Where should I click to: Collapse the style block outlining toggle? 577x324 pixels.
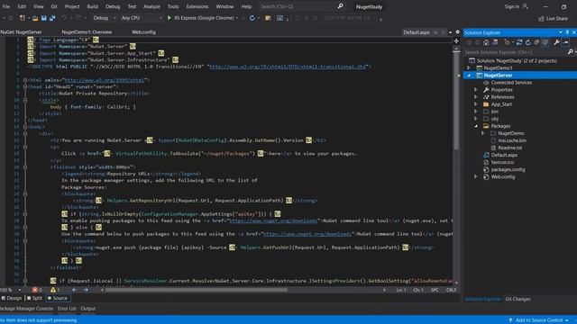point(25,100)
